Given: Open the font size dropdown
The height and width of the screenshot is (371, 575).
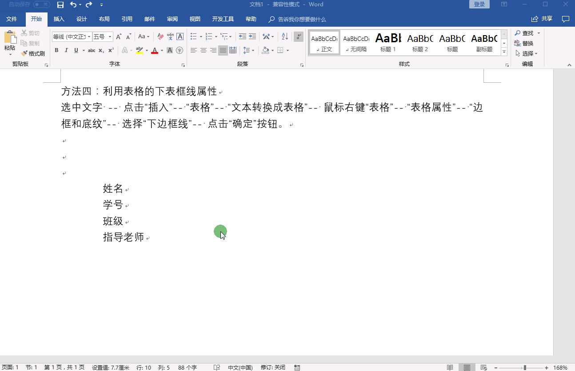Looking at the screenshot, I should point(109,36).
